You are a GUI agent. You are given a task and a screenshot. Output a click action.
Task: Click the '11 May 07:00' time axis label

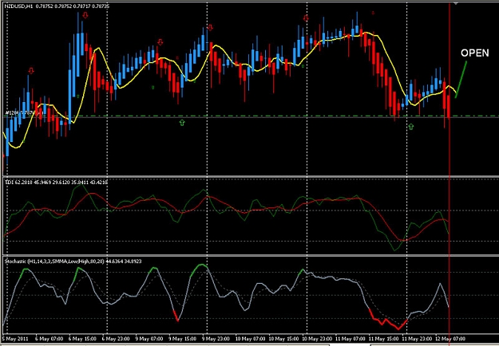pos(350,338)
